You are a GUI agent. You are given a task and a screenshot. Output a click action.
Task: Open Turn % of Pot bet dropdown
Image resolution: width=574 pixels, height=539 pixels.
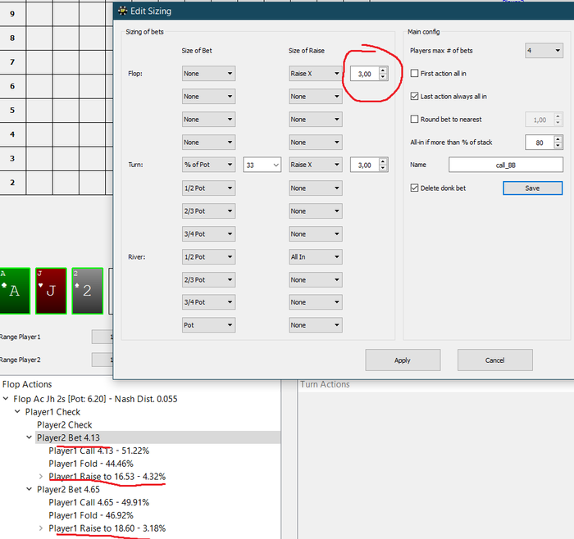208,165
